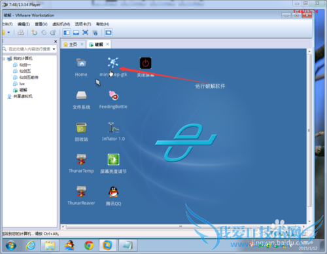Click the VMware Workstation taskbar button
The height and width of the screenshot is (254, 327).
click(x=107, y=245)
